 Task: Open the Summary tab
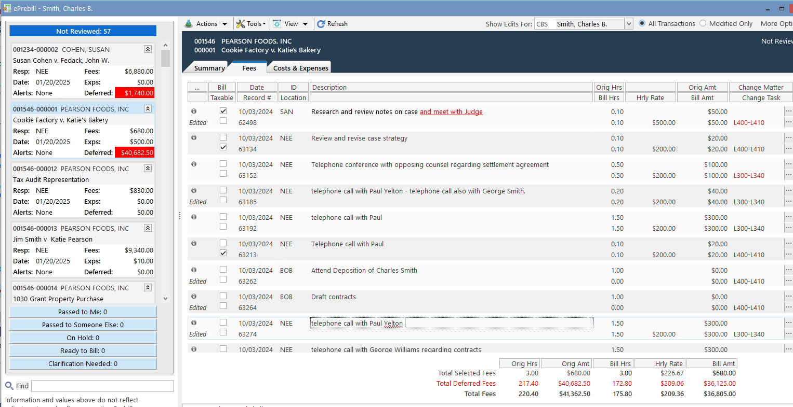(x=210, y=67)
